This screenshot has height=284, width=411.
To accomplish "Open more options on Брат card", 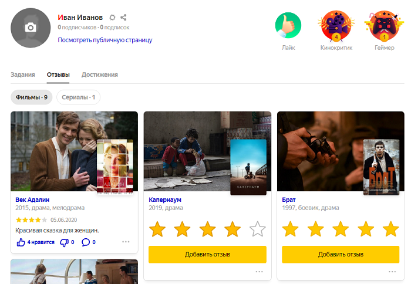I will (x=392, y=272).
